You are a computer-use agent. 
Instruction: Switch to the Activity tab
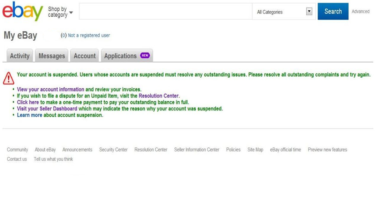click(x=20, y=56)
